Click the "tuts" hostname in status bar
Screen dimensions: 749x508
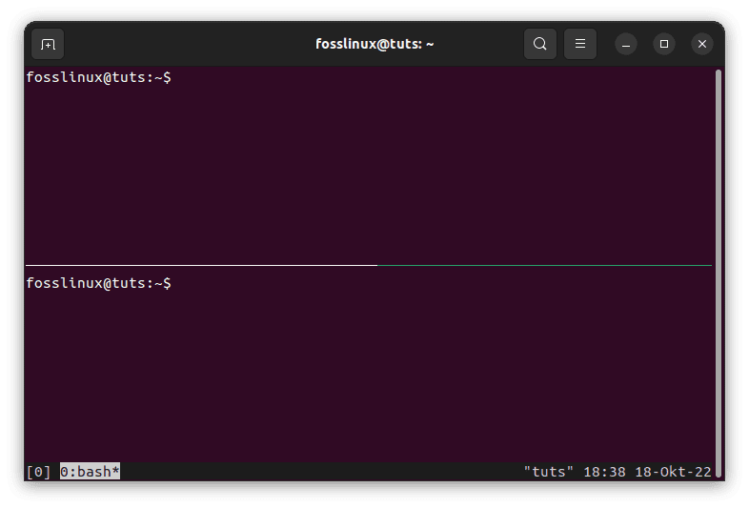pos(549,472)
